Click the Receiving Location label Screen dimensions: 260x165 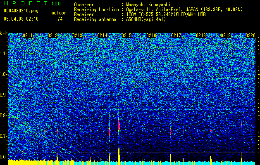click(96, 9)
